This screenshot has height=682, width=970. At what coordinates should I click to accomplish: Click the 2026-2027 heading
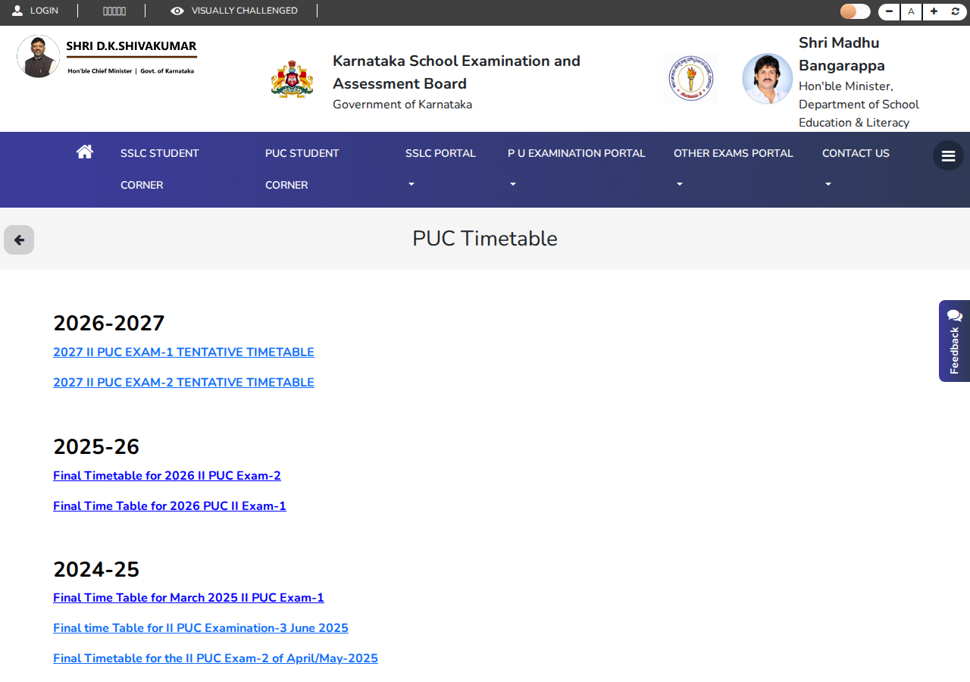click(x=109, y=324)
